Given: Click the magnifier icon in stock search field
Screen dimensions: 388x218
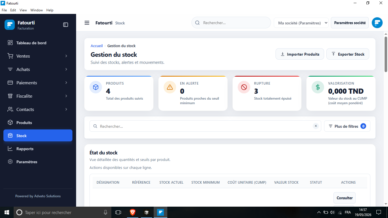Looking at the screenshot, I should point(95,126).
